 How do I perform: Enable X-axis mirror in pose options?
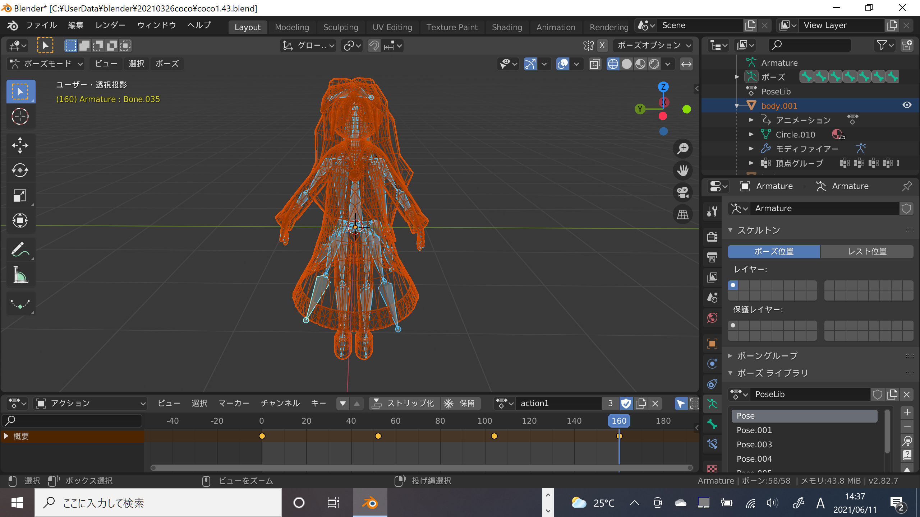pyautogui.click(x=602, y=46)
